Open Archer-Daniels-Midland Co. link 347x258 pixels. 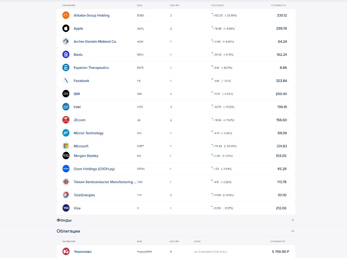coord(95,41)
